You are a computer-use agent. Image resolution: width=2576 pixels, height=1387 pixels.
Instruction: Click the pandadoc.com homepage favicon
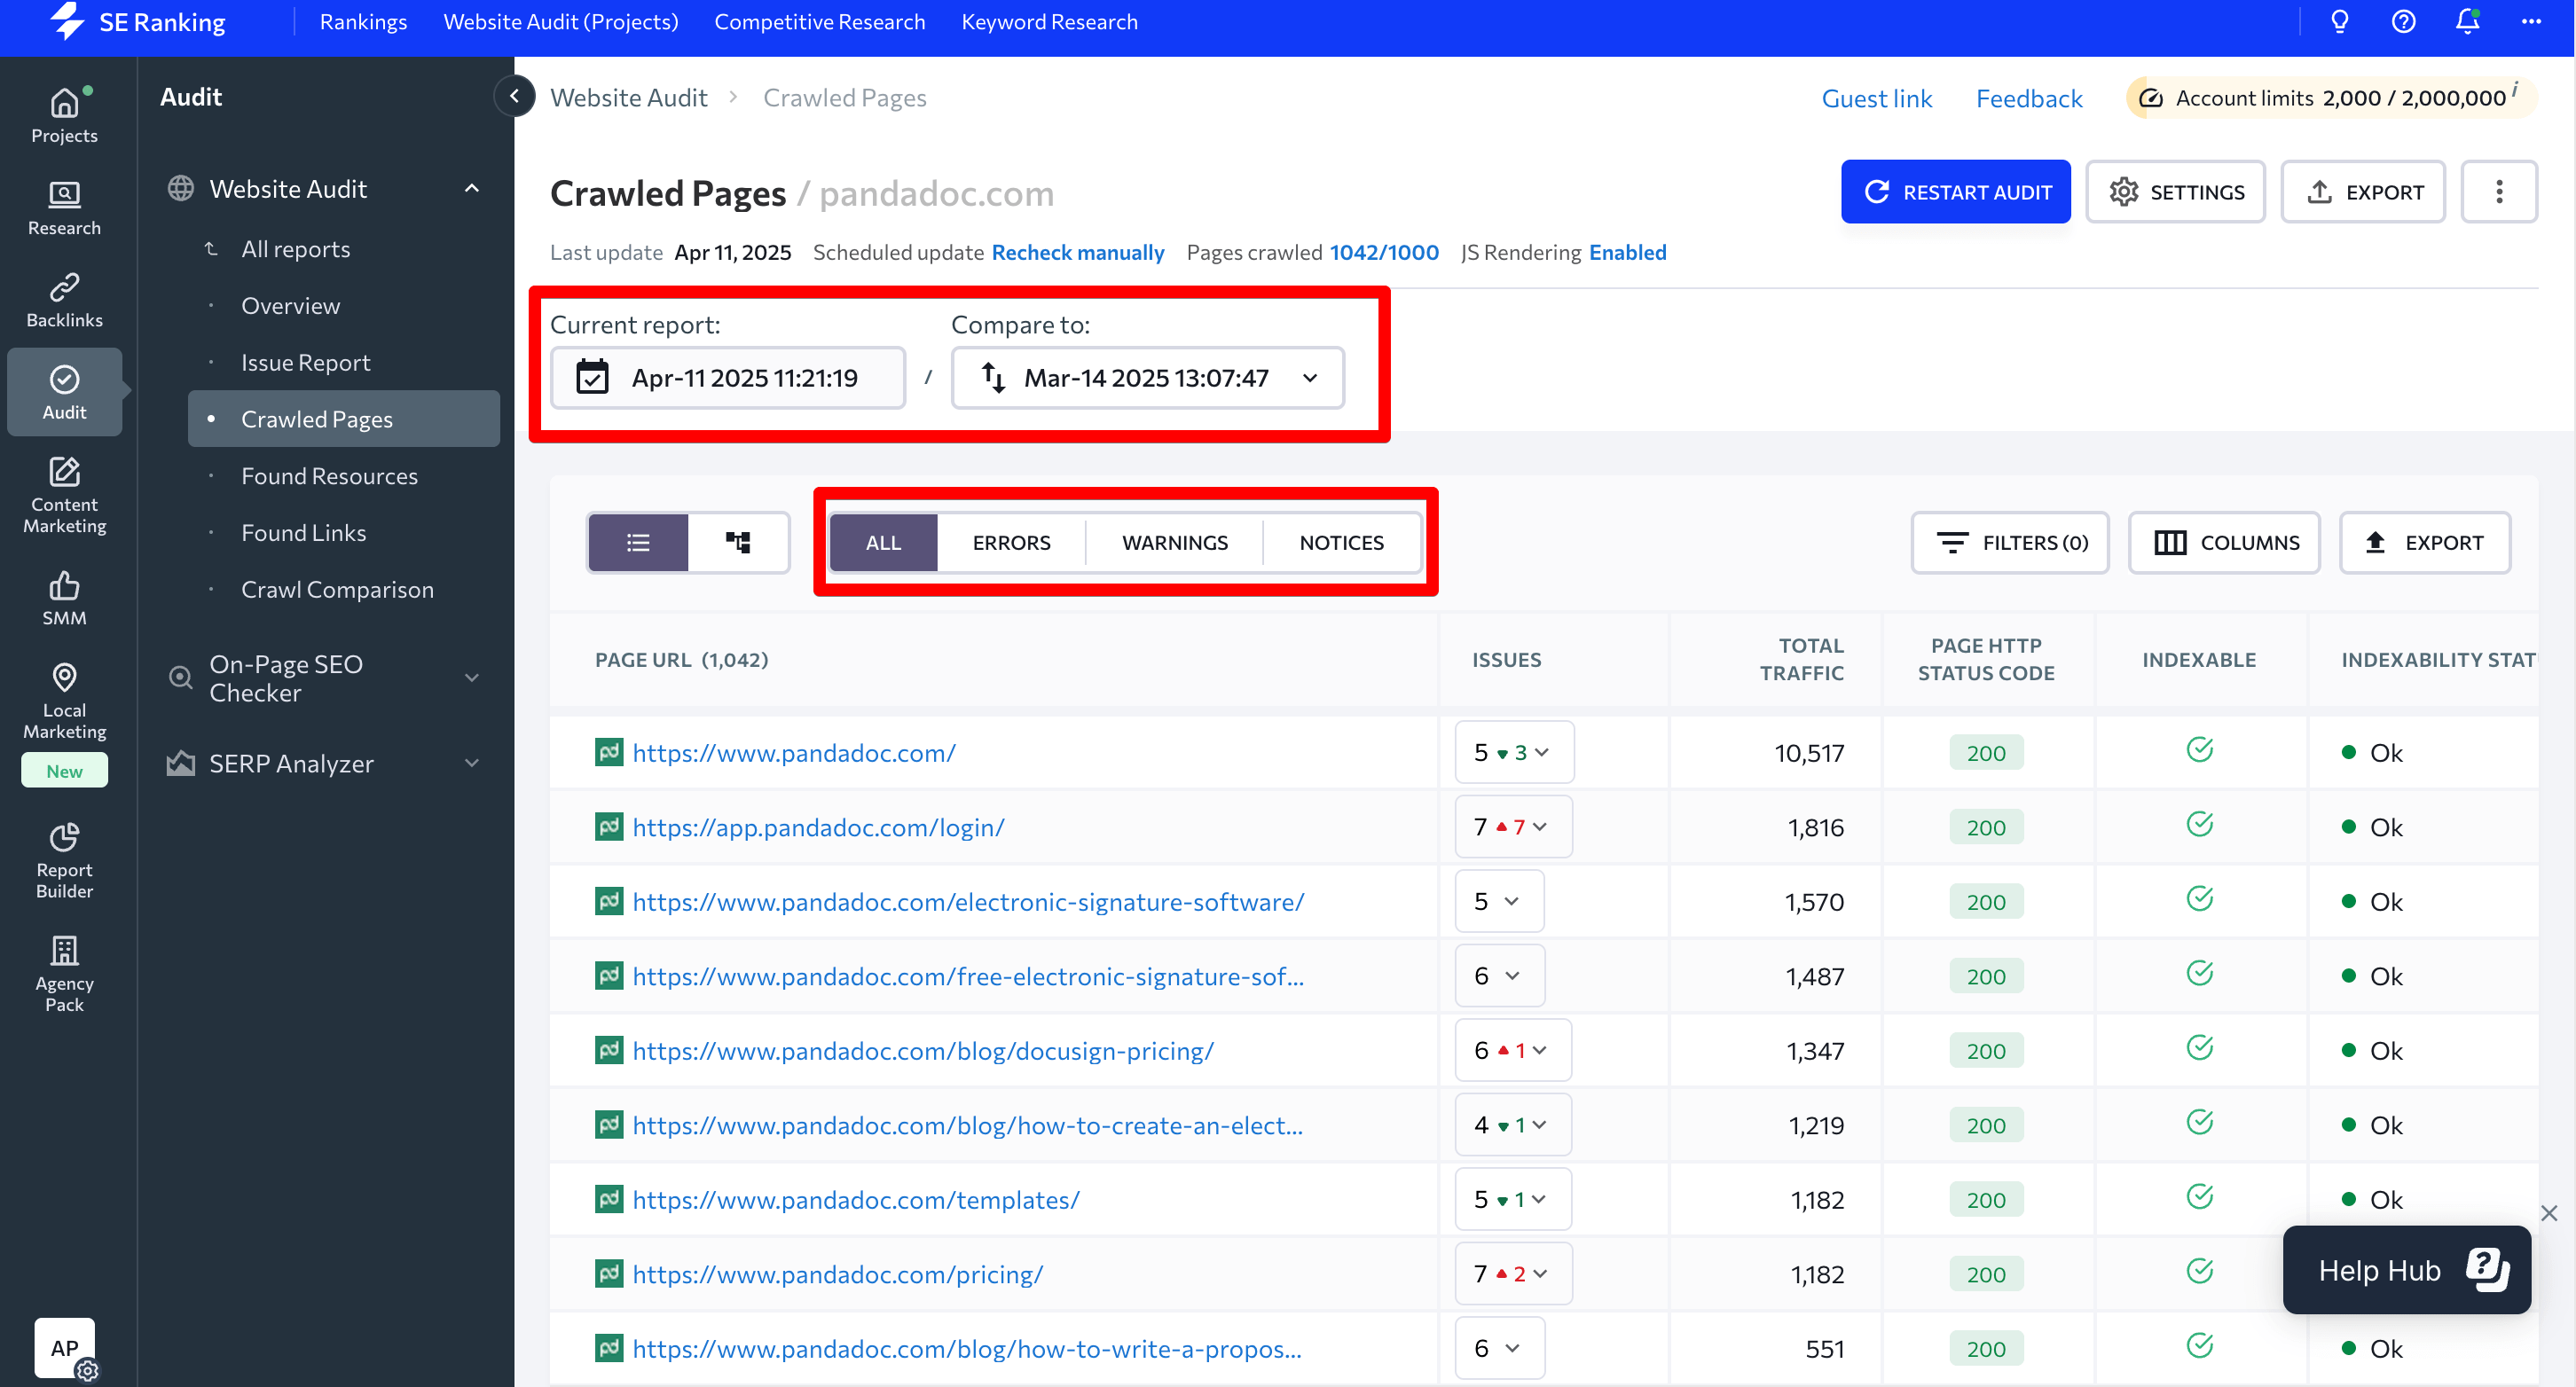pyautogui.click(x=609, y=751)
